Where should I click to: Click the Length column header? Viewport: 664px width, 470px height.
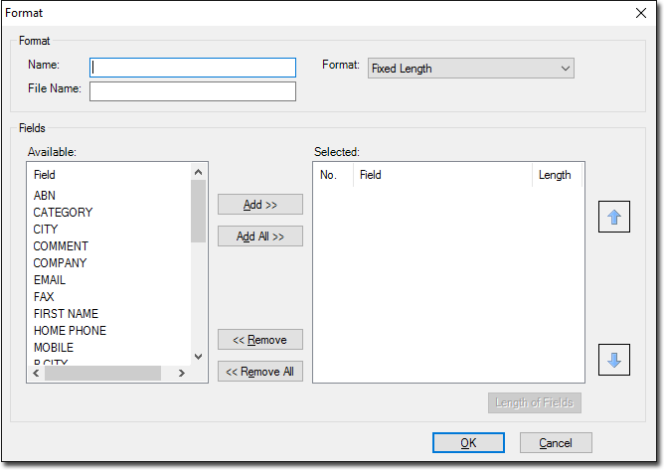point(555,175)
